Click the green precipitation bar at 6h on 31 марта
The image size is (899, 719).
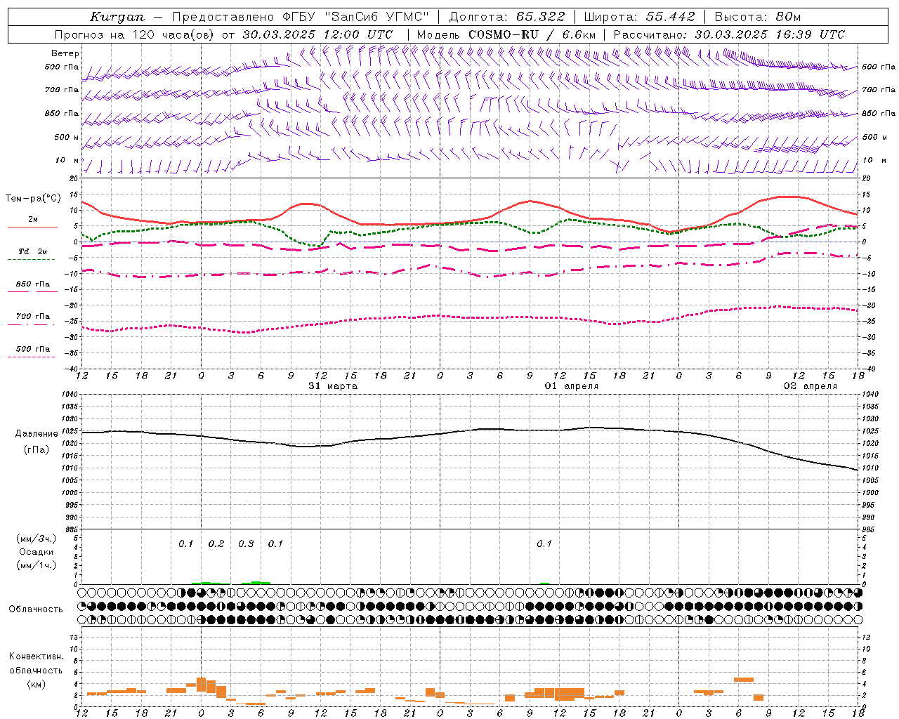click(x=256, y=582)
